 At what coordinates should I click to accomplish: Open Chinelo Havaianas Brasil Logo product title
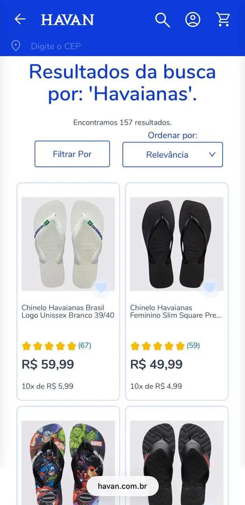coord(68,311)
